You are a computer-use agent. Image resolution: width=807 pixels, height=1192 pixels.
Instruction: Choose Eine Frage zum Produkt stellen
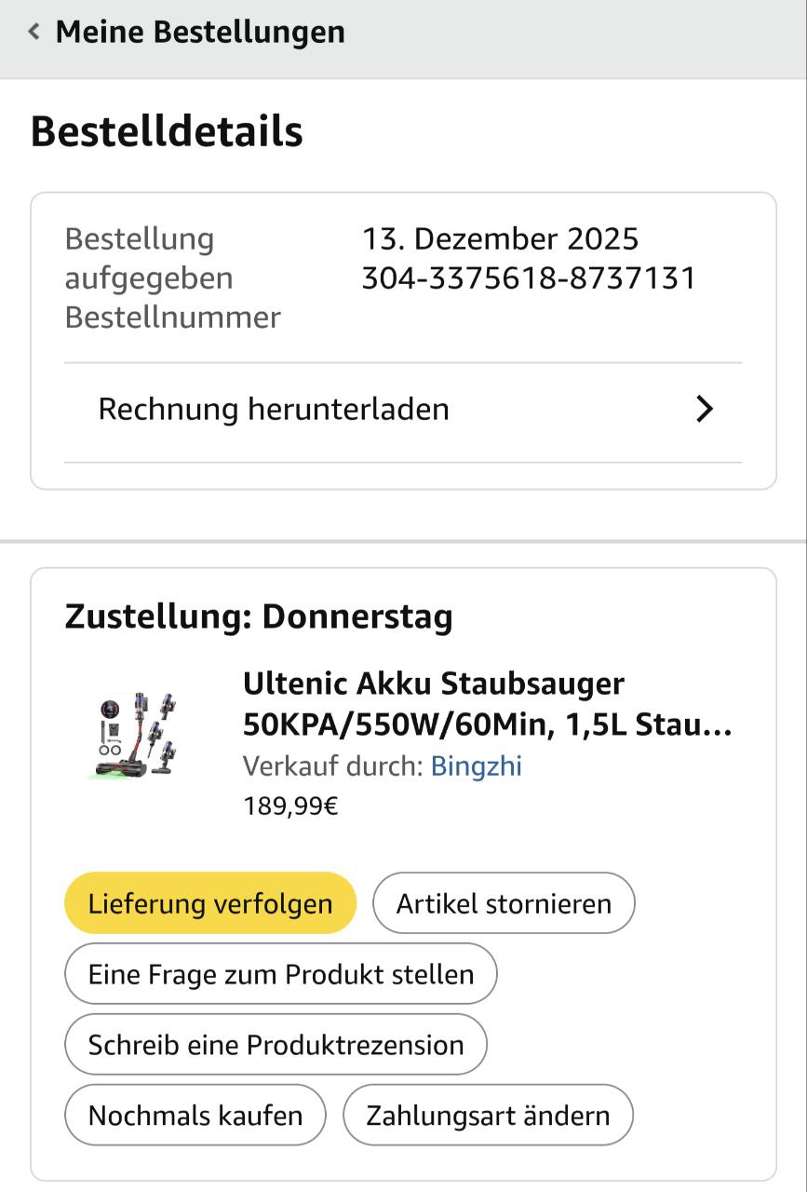coord(281,974)
